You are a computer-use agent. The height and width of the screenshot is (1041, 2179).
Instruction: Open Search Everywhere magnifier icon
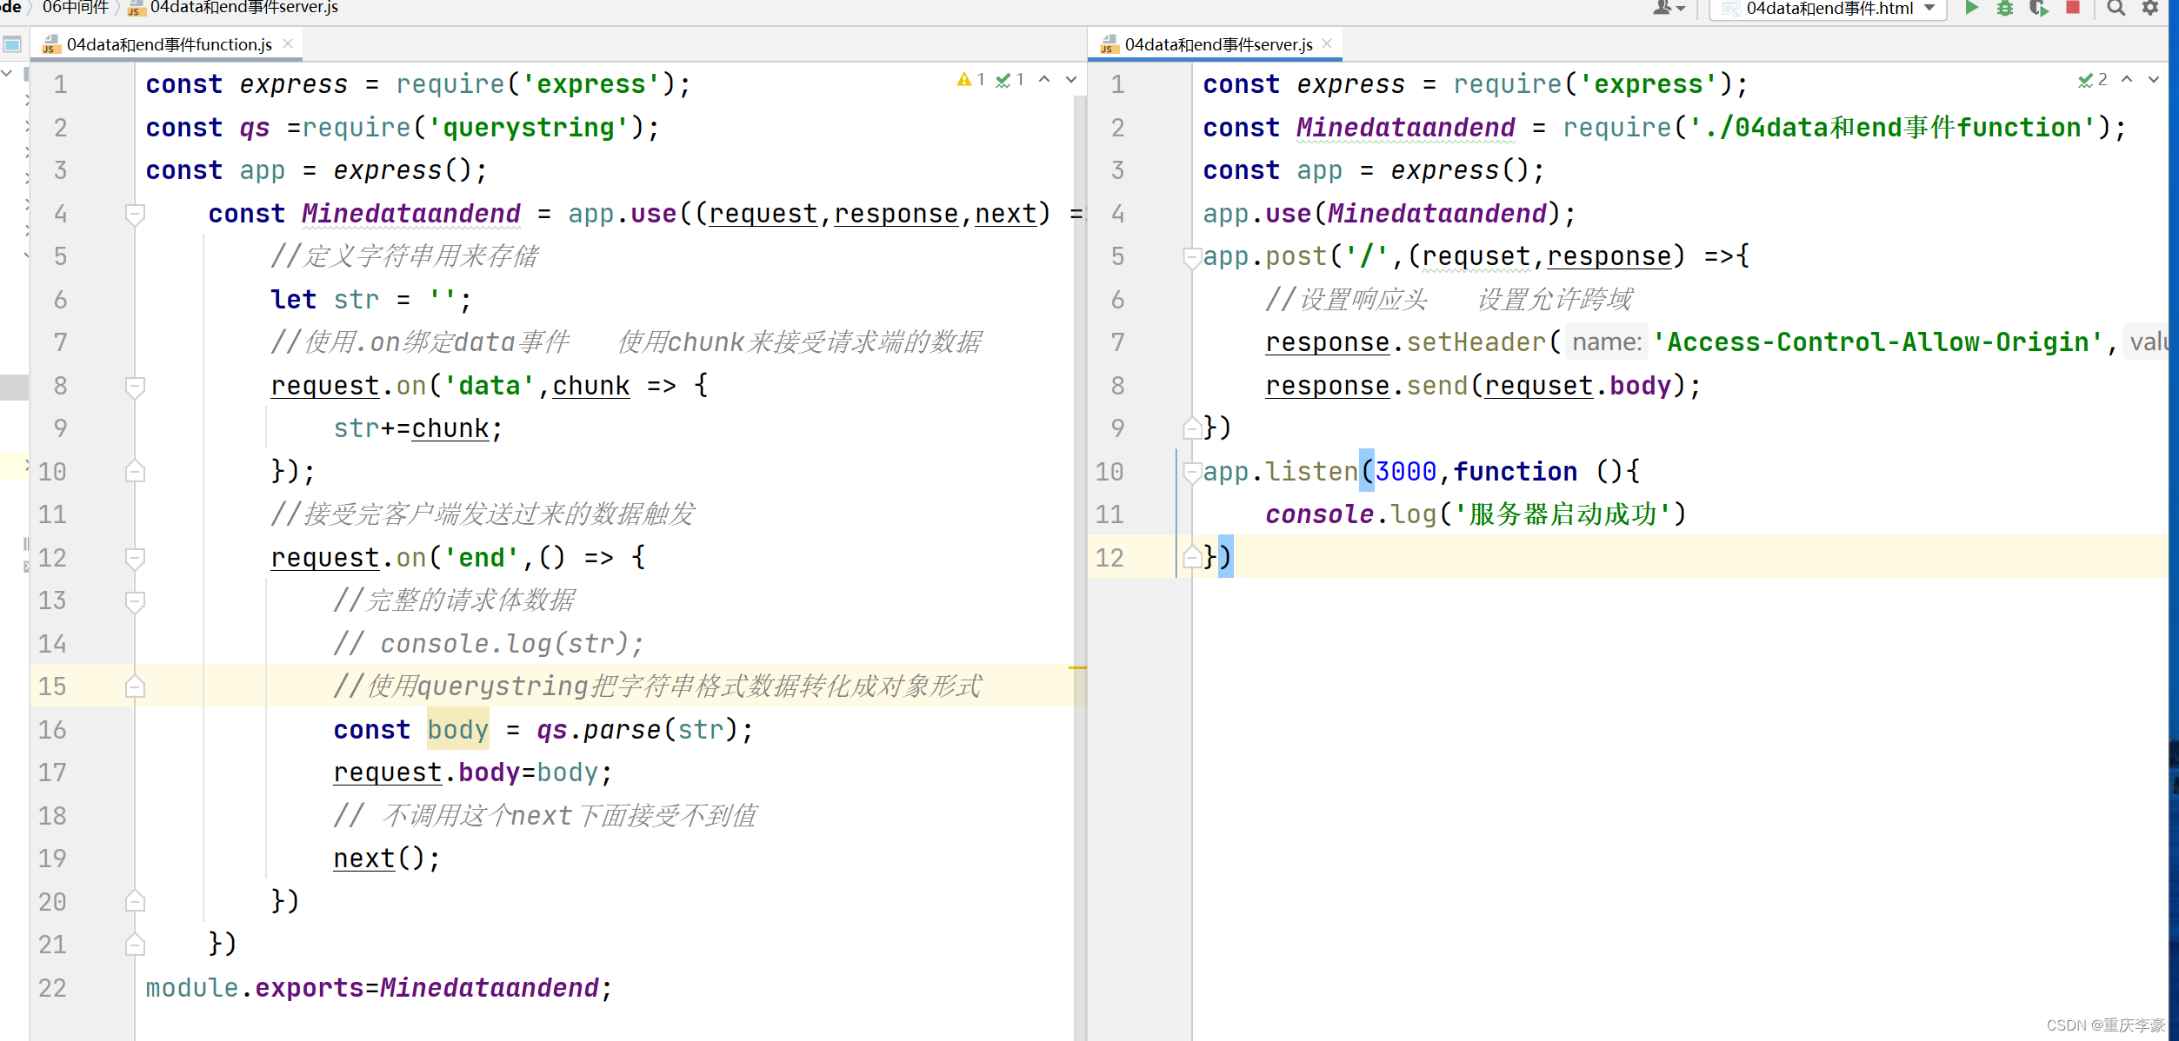pos(2116,9)
